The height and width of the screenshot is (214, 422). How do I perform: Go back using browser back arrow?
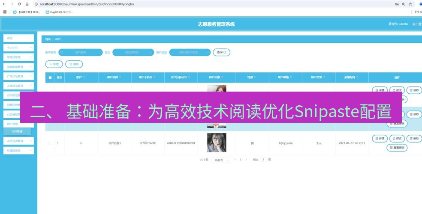pyautogui.click(x=4, y=4)
